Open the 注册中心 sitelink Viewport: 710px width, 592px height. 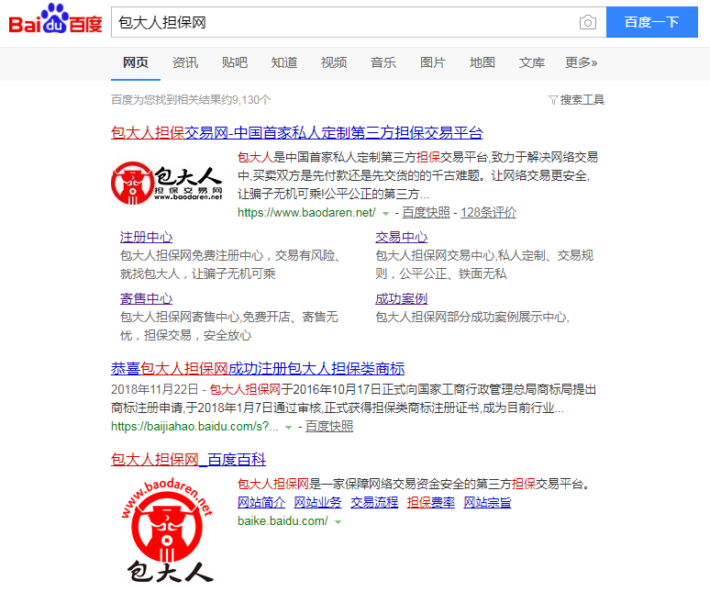146,237
